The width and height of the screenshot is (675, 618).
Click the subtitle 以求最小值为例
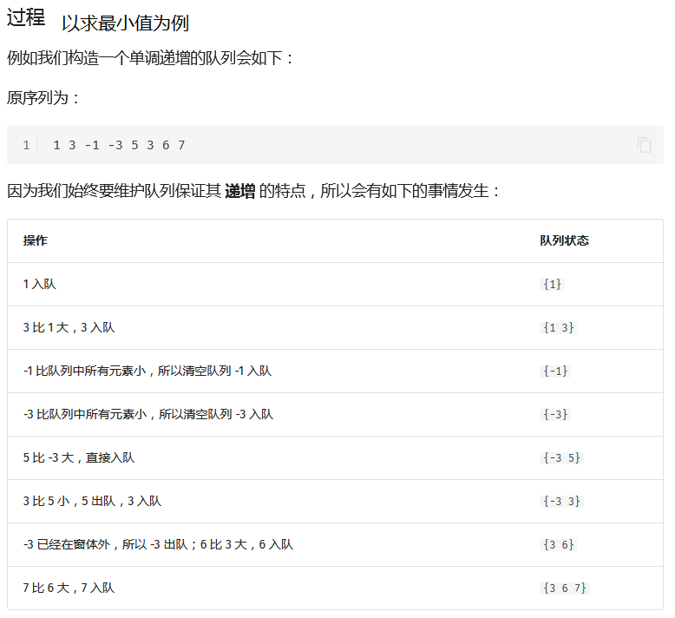125,23
